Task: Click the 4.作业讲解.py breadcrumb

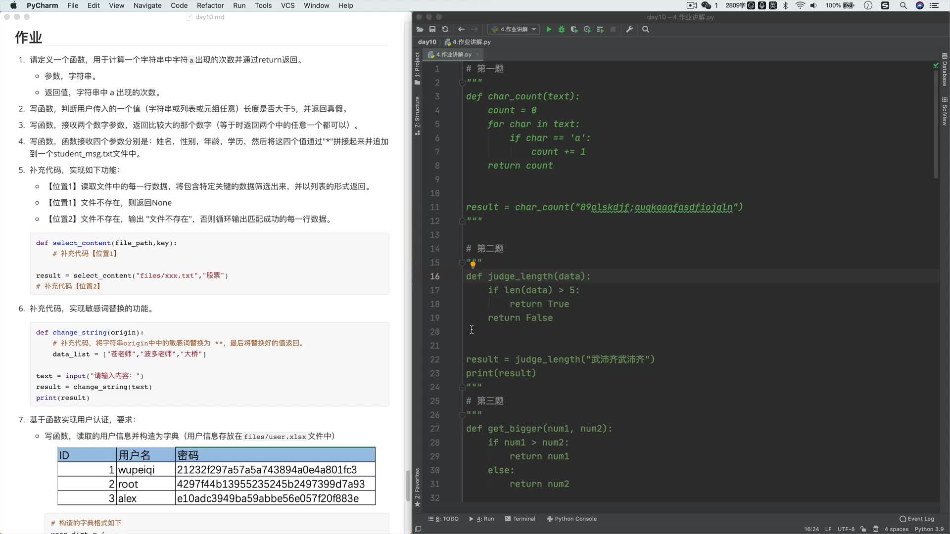Action: pos(468,42)
